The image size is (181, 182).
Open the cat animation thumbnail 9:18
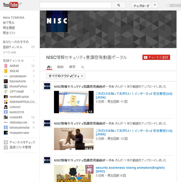(74, 102)
